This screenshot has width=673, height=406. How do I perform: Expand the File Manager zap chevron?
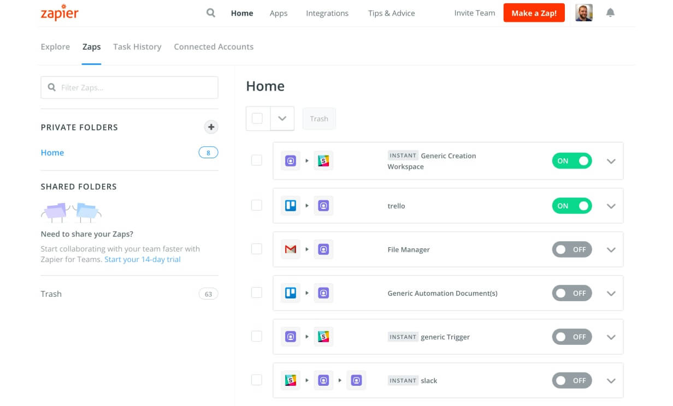611,250
